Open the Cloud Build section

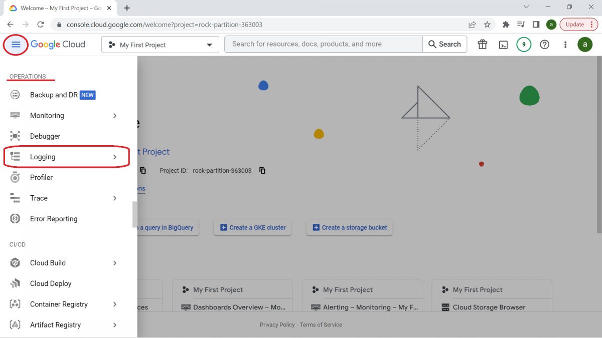point(48,262)
